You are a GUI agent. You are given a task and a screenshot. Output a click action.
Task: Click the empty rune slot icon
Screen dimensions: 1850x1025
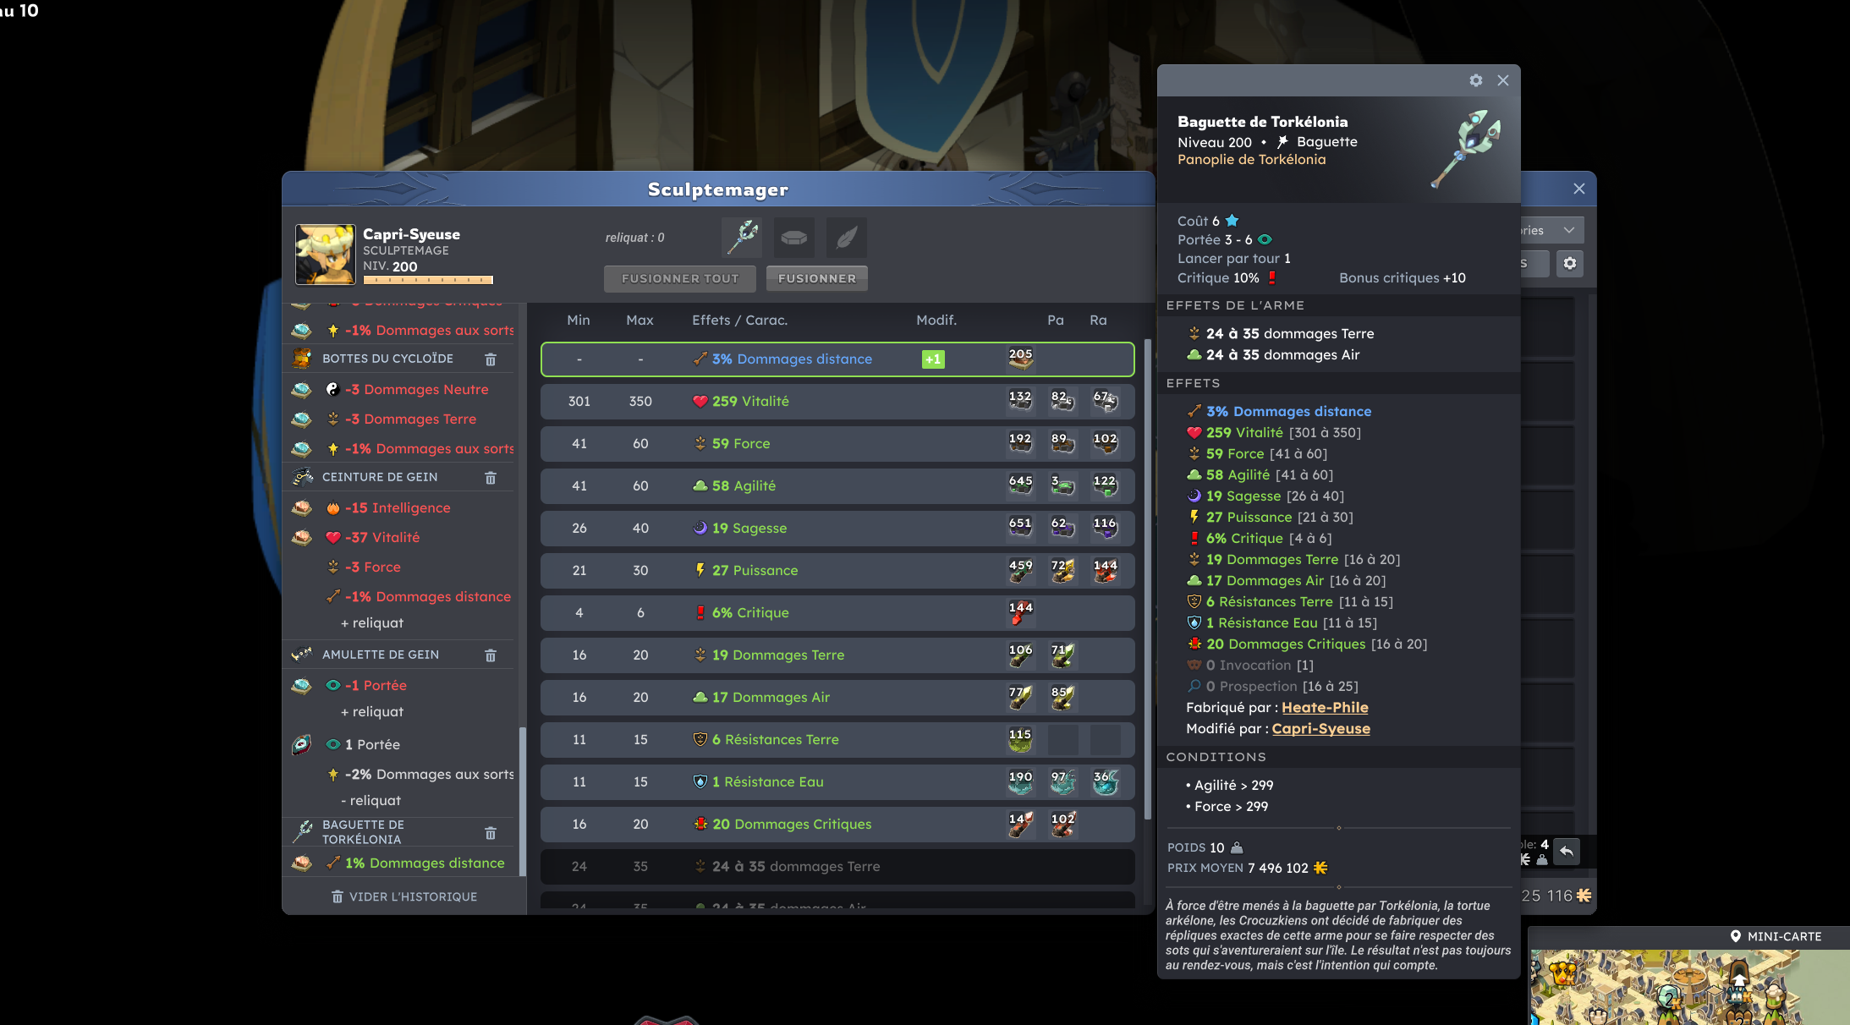(x=793, y=238)
